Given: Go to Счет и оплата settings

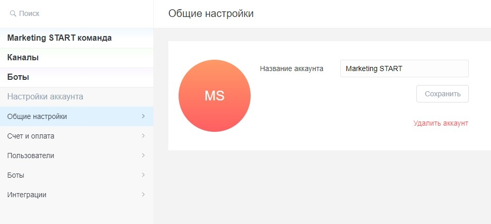Looking at the screenshot, I should coord(31,136).
